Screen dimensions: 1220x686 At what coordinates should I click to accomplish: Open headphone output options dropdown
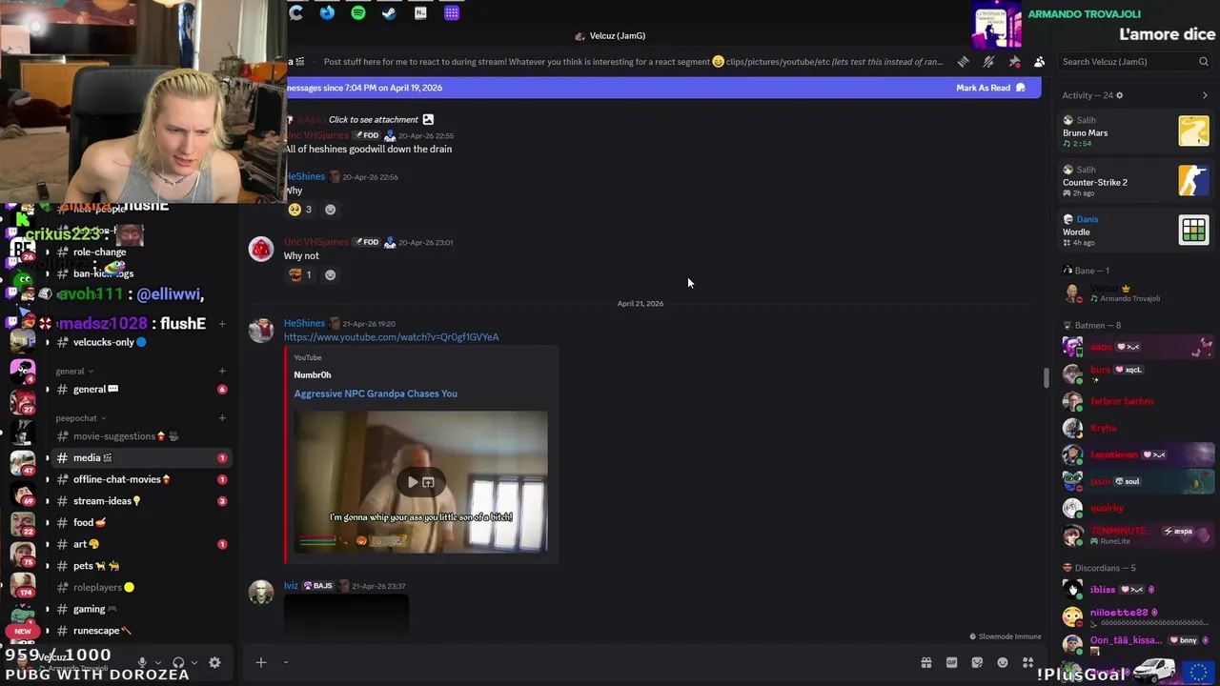tap(194, 662)
